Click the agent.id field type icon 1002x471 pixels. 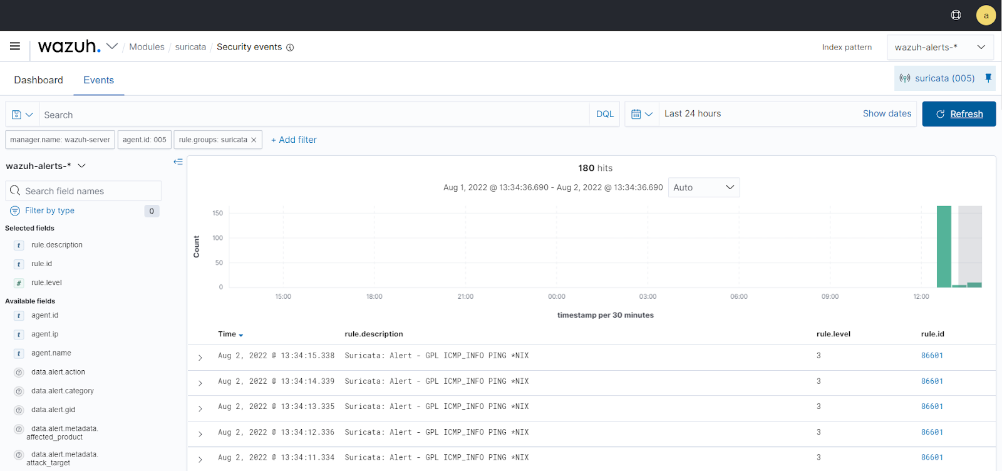click(19, 316)
